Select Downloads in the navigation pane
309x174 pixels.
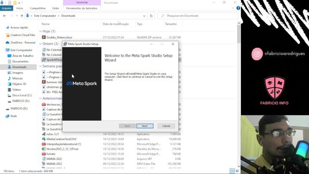[19, 67]
